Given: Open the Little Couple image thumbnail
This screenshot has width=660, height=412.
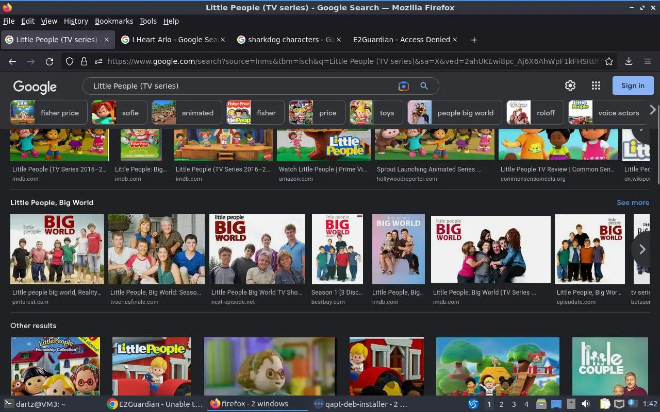Looking at the screenshot, I should pos(610,366).
